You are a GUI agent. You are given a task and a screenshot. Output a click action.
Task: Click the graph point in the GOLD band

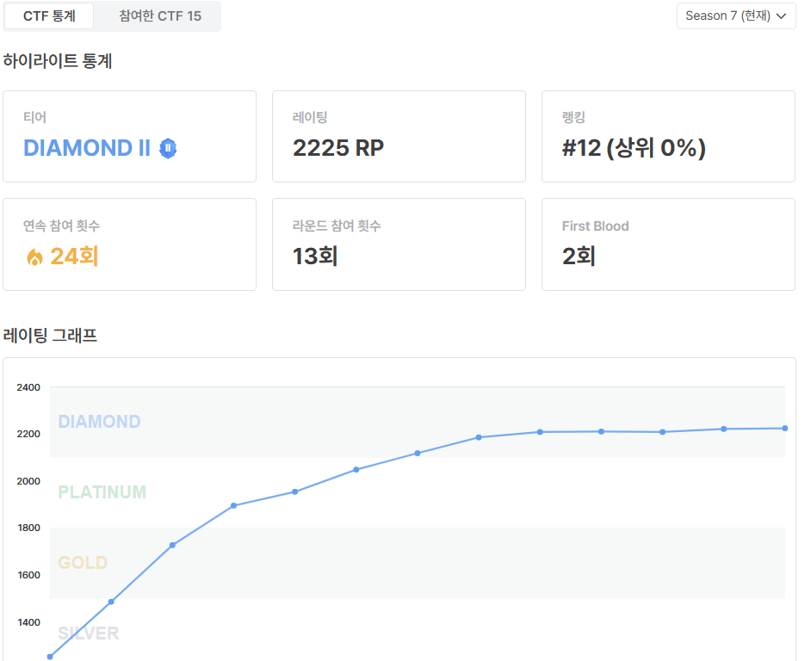pos(172,545)
